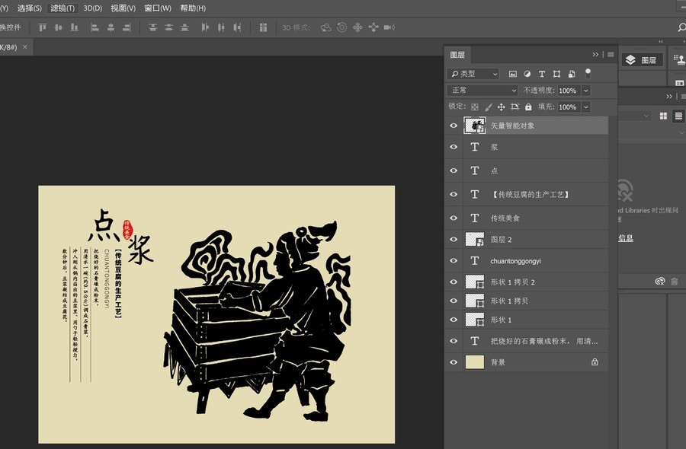Image resolution: width=686 pixels, height=449 pixels.
Task: Toggle lock position of the layer
Action: (x=502, y=107)
